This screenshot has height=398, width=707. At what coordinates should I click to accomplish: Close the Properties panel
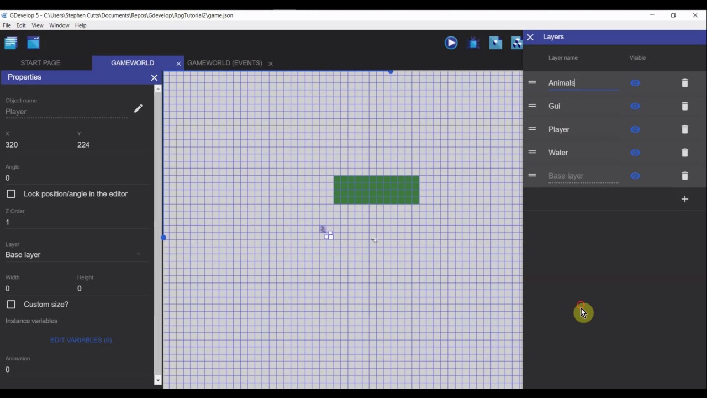tap(154, 77)
